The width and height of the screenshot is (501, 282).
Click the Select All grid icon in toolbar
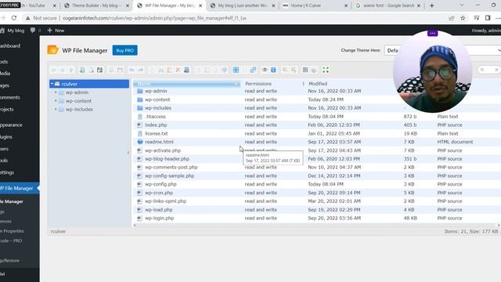(236, 70)
